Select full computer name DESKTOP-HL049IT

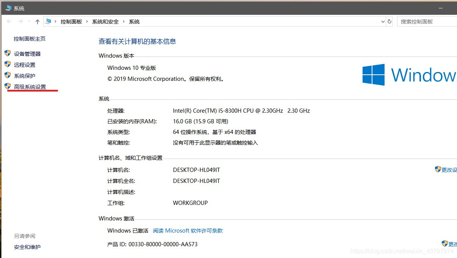pos(196,181)
